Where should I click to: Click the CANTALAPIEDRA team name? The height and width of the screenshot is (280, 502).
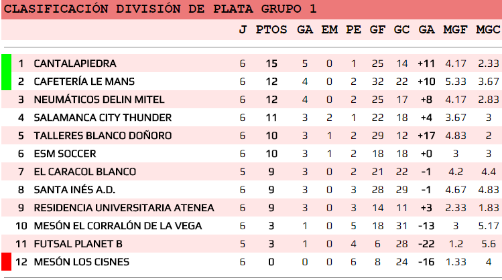pos(74,63)
